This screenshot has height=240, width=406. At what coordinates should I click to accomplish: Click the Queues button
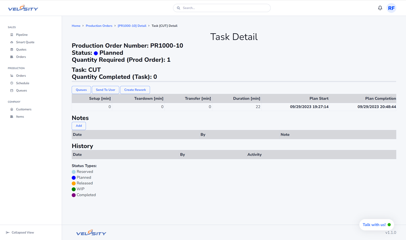[x=81, y=90]
